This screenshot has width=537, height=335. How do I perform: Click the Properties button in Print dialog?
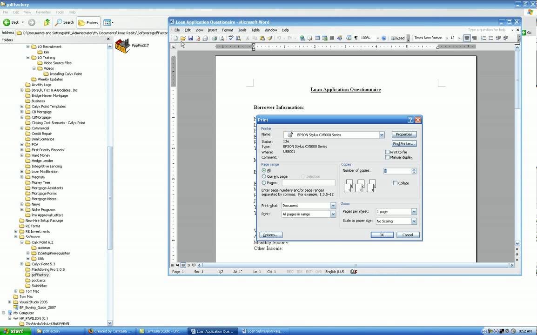[x=404, y=134]
